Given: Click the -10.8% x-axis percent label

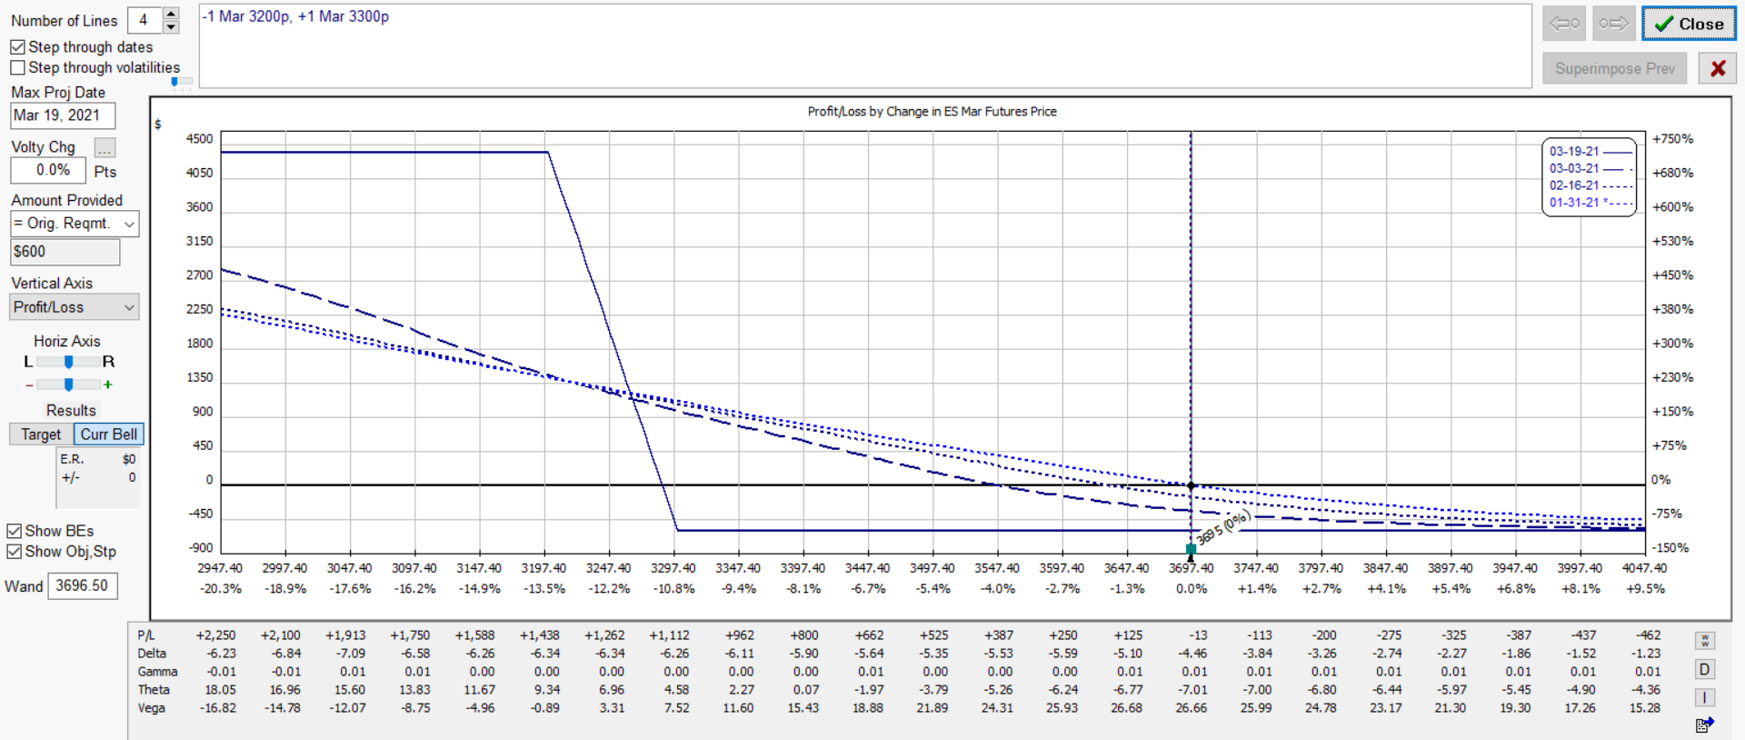Looking at the screenshot, I should [x=674, y=589].
